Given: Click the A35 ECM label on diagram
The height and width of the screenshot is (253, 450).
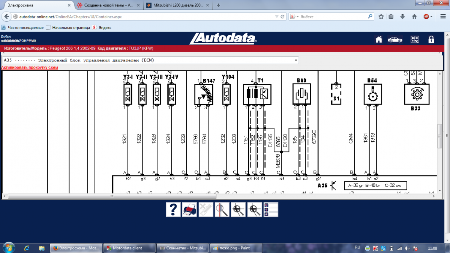Looking at the screenshot, I should click(322, 186).
